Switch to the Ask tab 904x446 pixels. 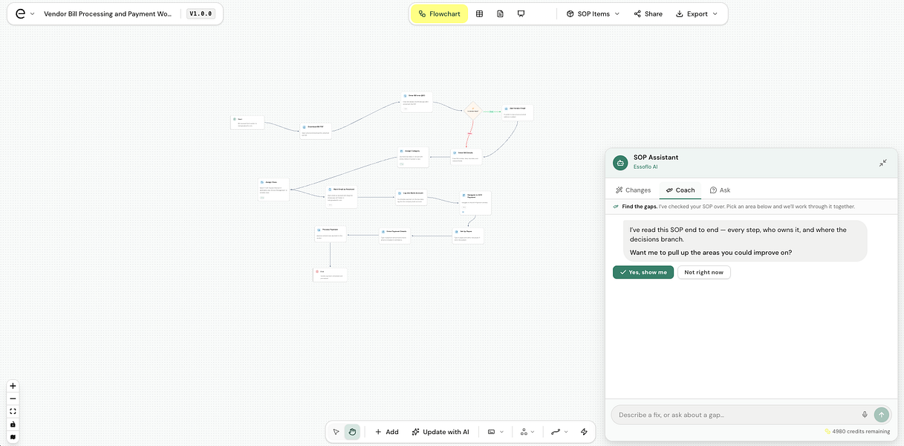[720, 190]
